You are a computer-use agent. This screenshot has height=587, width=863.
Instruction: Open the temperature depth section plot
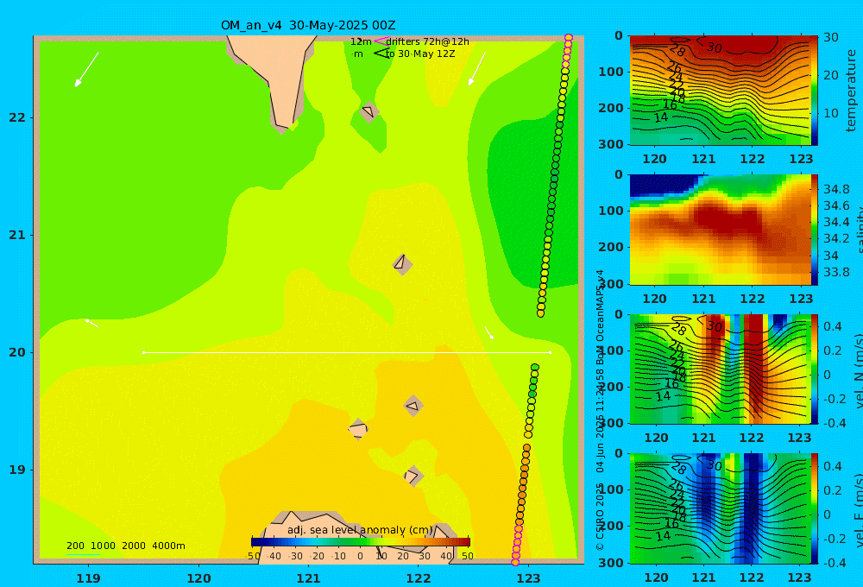pyautogui.click(x=721, y=91)
